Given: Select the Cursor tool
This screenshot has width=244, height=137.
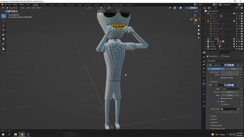Looking at the screenshot, I should point(3,21).
